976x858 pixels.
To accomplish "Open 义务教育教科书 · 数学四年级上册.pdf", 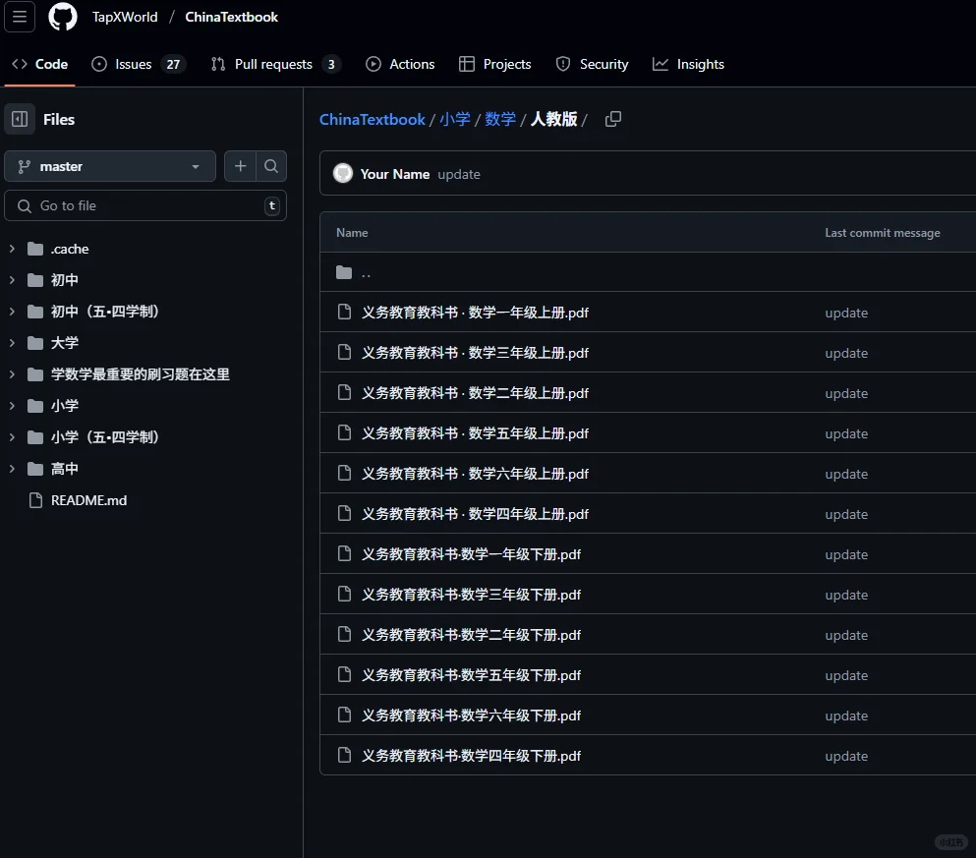I will pos(475,514).
